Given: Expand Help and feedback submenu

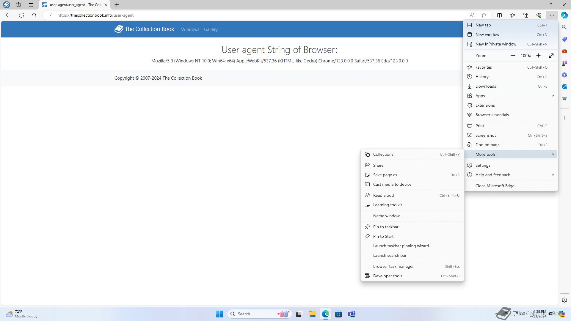Looking at the screenshot, I should [510, 175].
